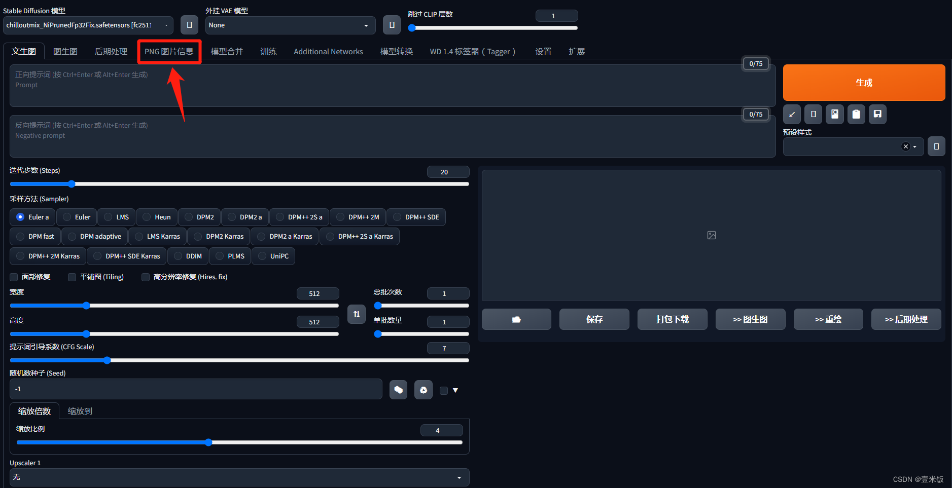This screenshot has height=488, width=952.
Task: Open 训练 training tab
Action: click(x=268, y=52)
